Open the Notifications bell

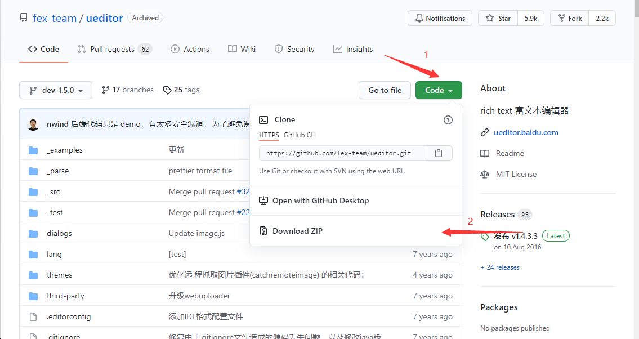440,18
